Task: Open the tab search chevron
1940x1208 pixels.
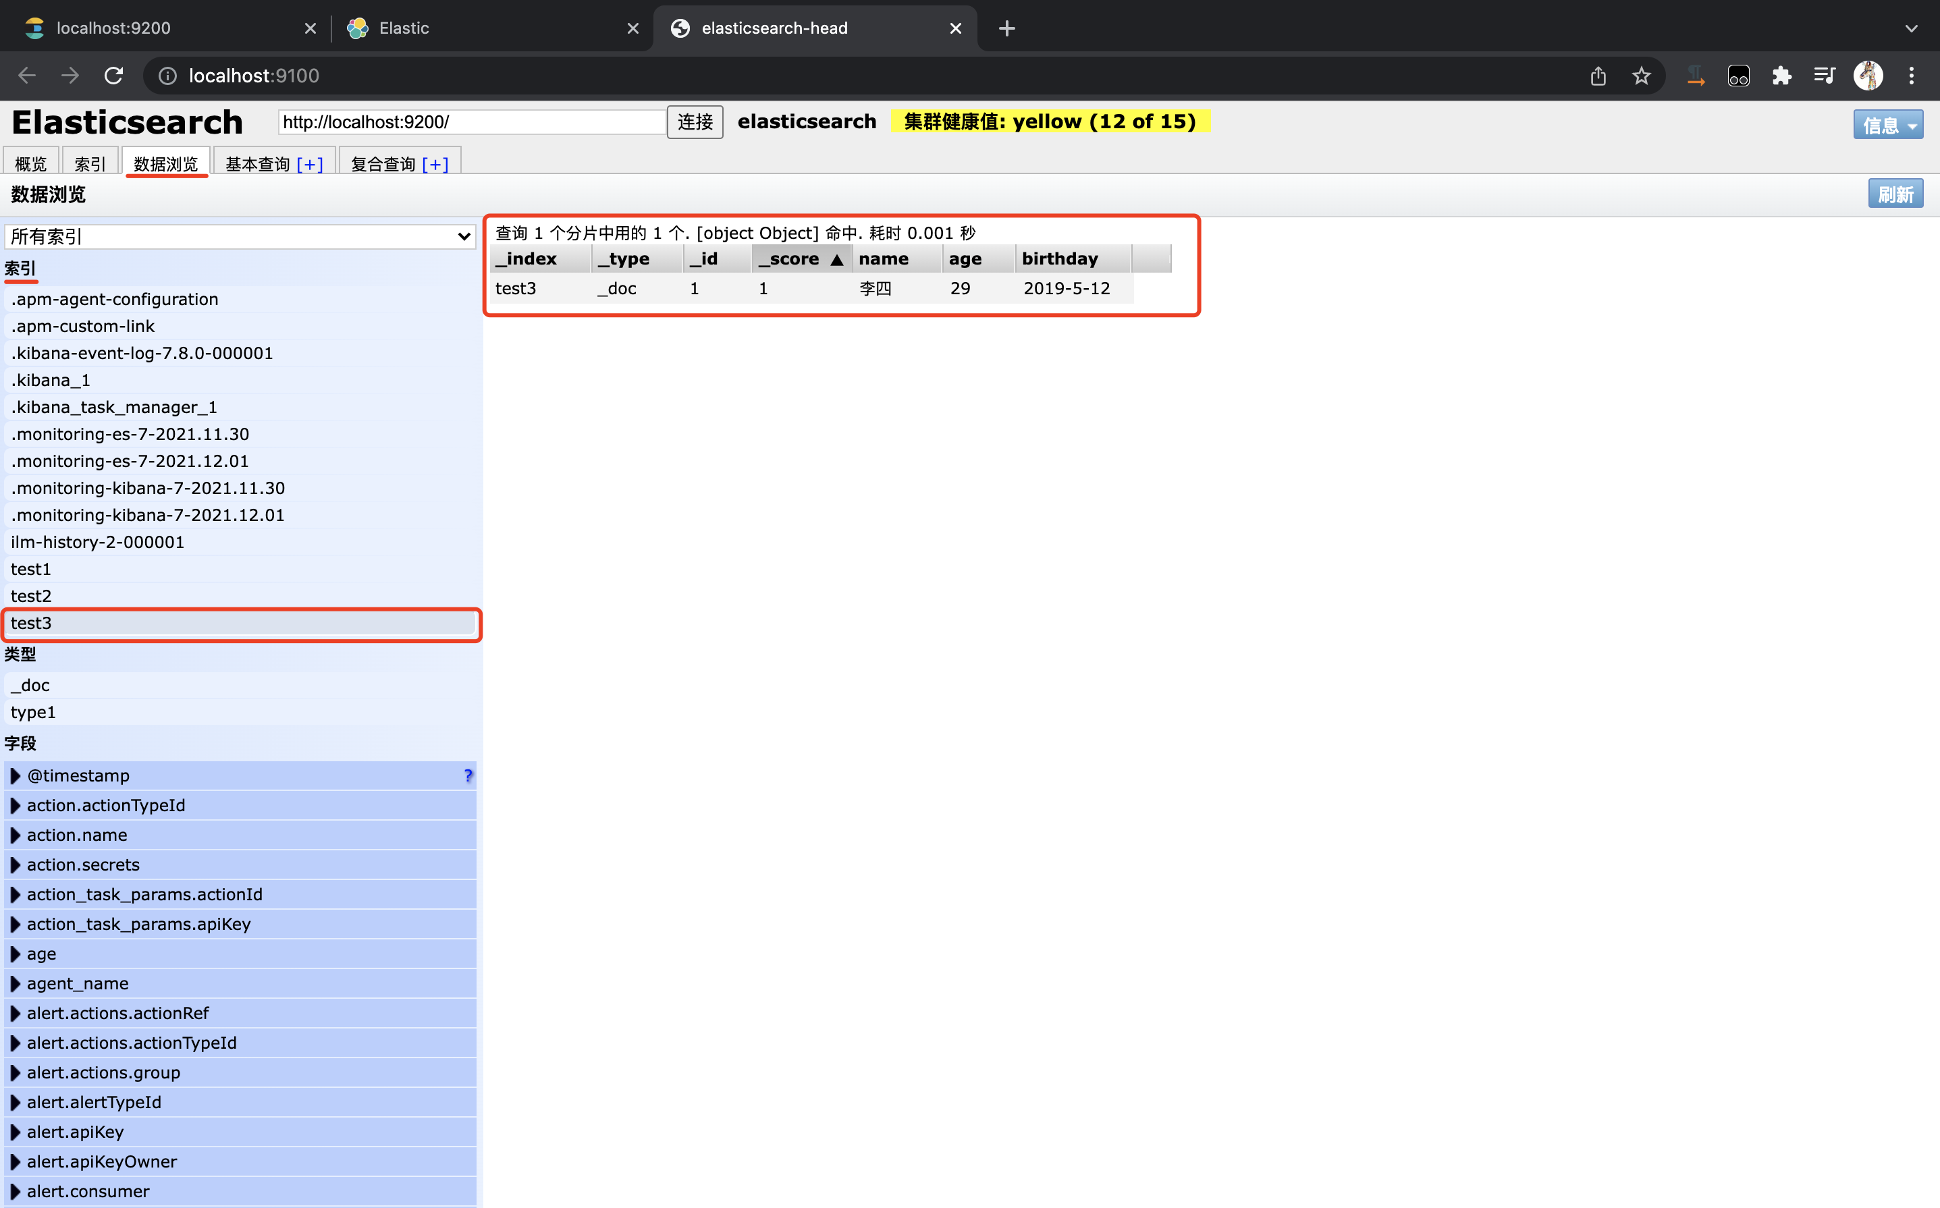Action: click(1911, 29)
